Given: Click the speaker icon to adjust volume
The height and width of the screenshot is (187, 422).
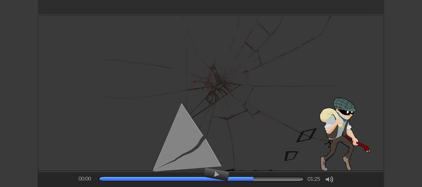Looking at the screenshot, I should 329,179.
